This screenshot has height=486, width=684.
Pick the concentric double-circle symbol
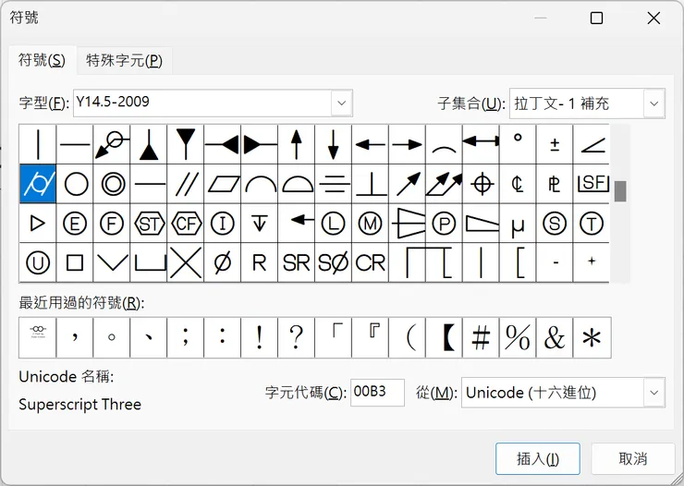click(112, 184)
